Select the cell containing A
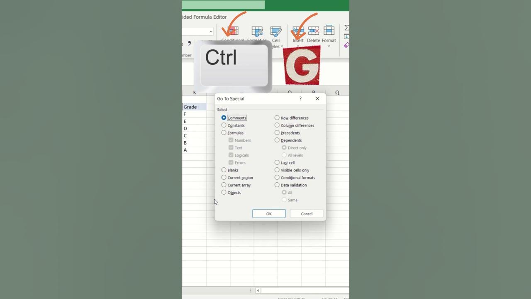The image size is (531, 299). click(195, 150)
